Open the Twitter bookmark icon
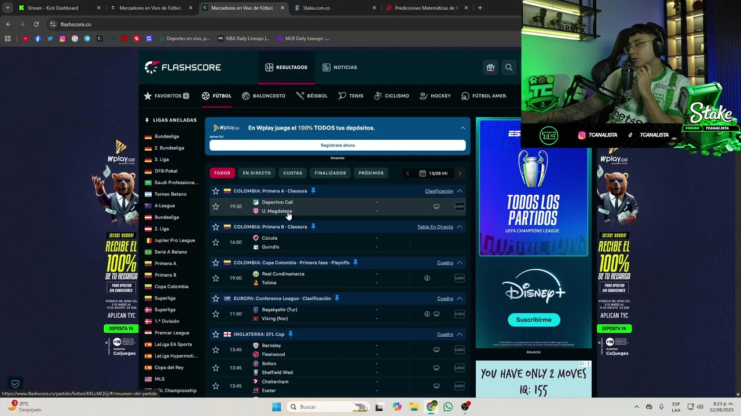741x416 pixels. coord(50,39)
